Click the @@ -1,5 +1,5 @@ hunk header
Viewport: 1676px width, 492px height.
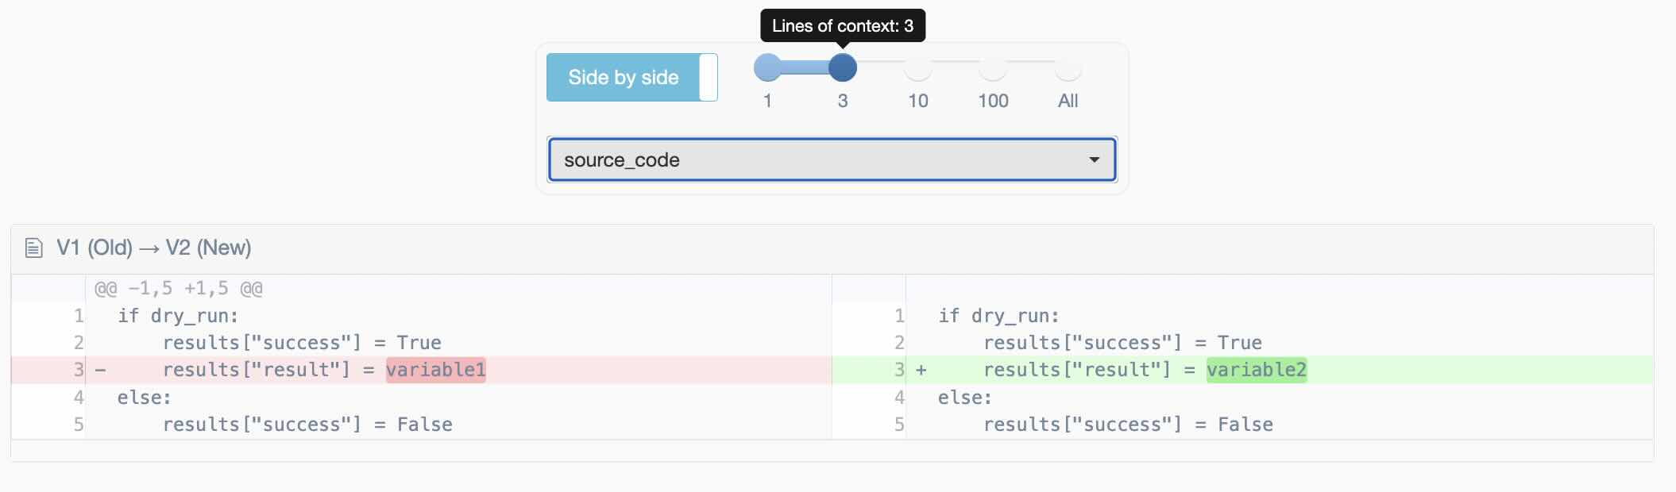coord(179,288)
